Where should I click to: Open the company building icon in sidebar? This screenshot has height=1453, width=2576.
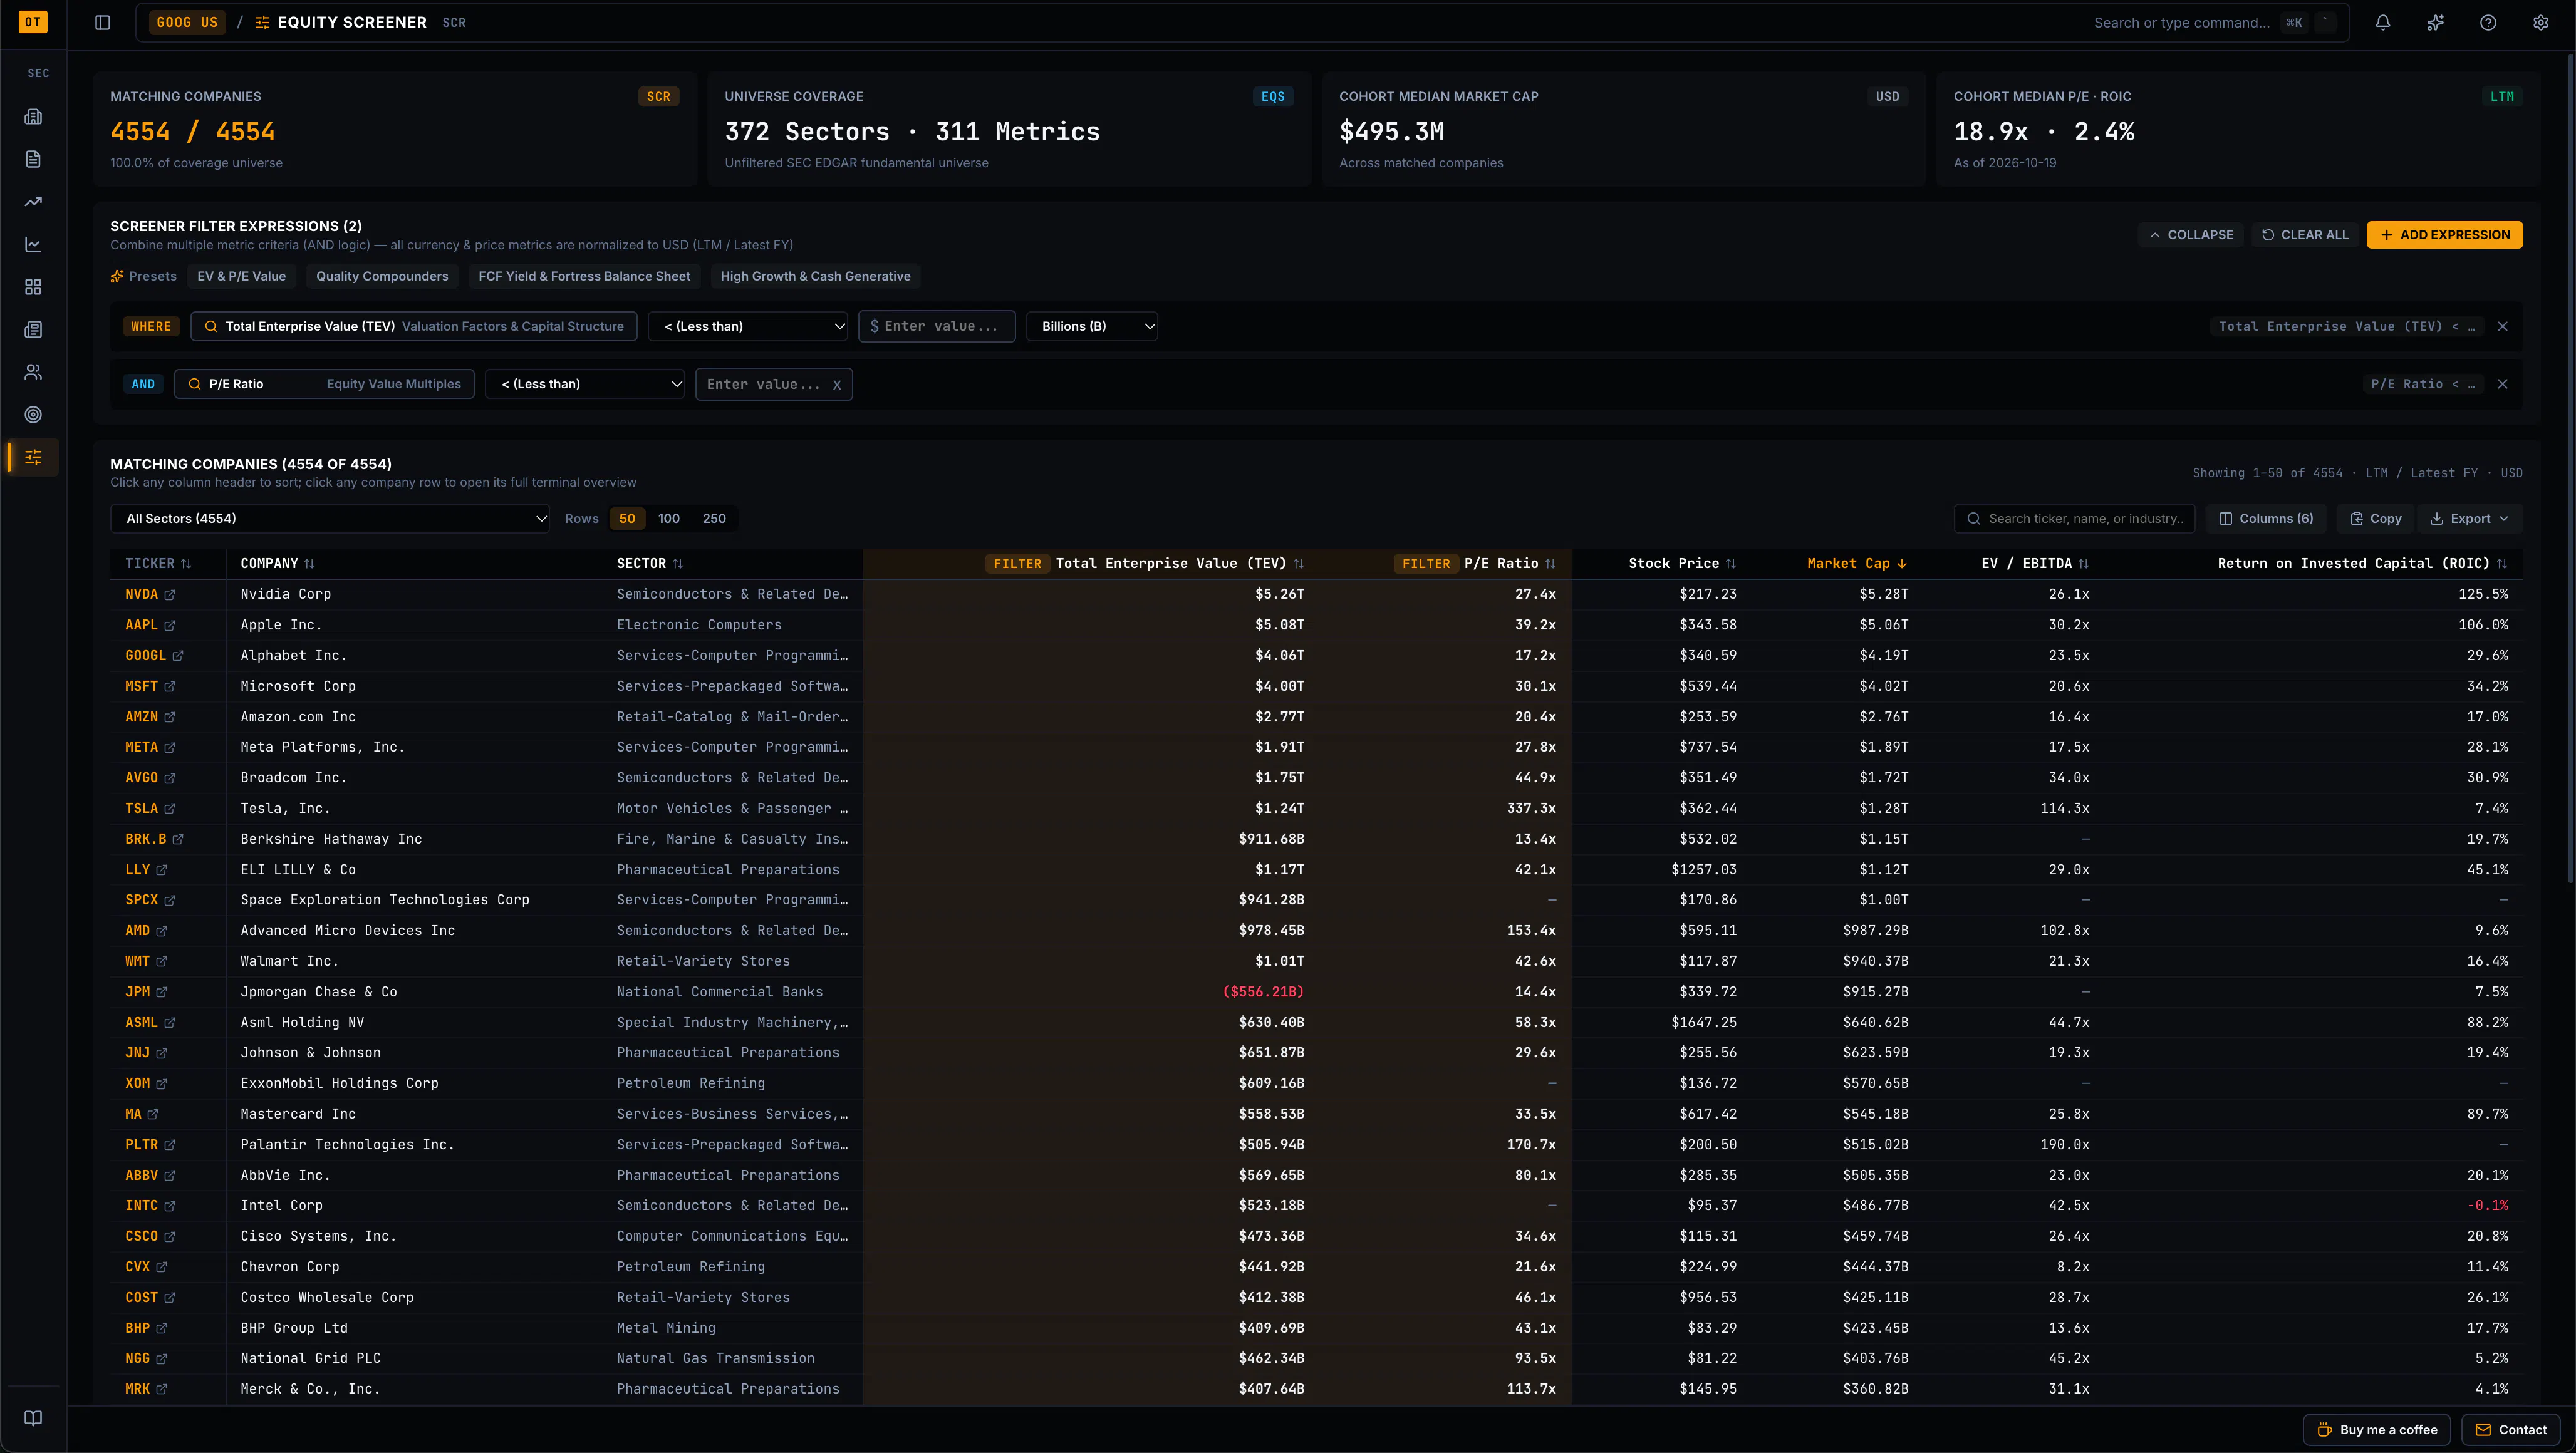33,117
